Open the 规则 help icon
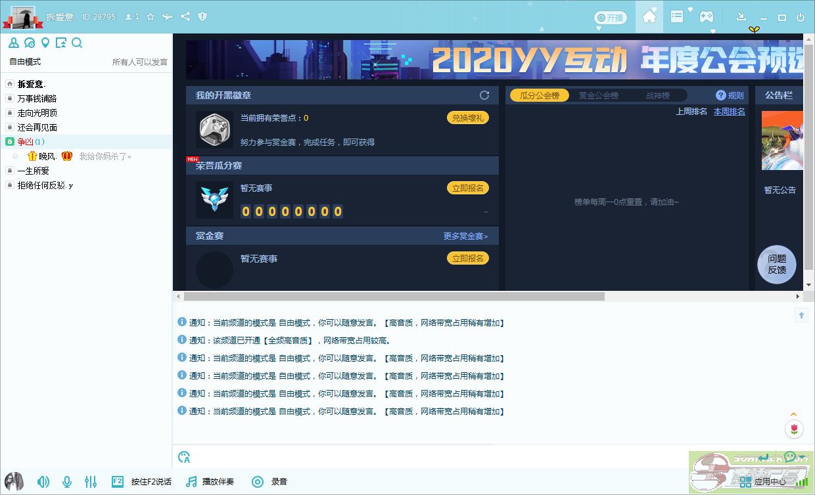815x495 pixels. tap(720, 95)
